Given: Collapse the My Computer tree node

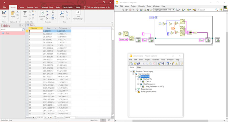Looking at the screenshot, I should [133, 74].
